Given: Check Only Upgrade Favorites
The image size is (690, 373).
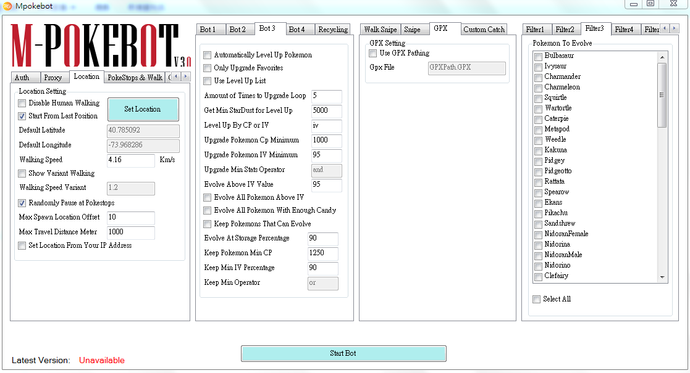Looking at the screenshot, I should tap(208, 68).
